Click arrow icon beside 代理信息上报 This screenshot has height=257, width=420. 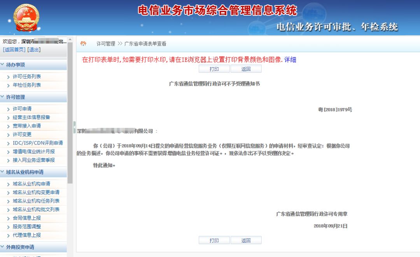coord(8,236)
